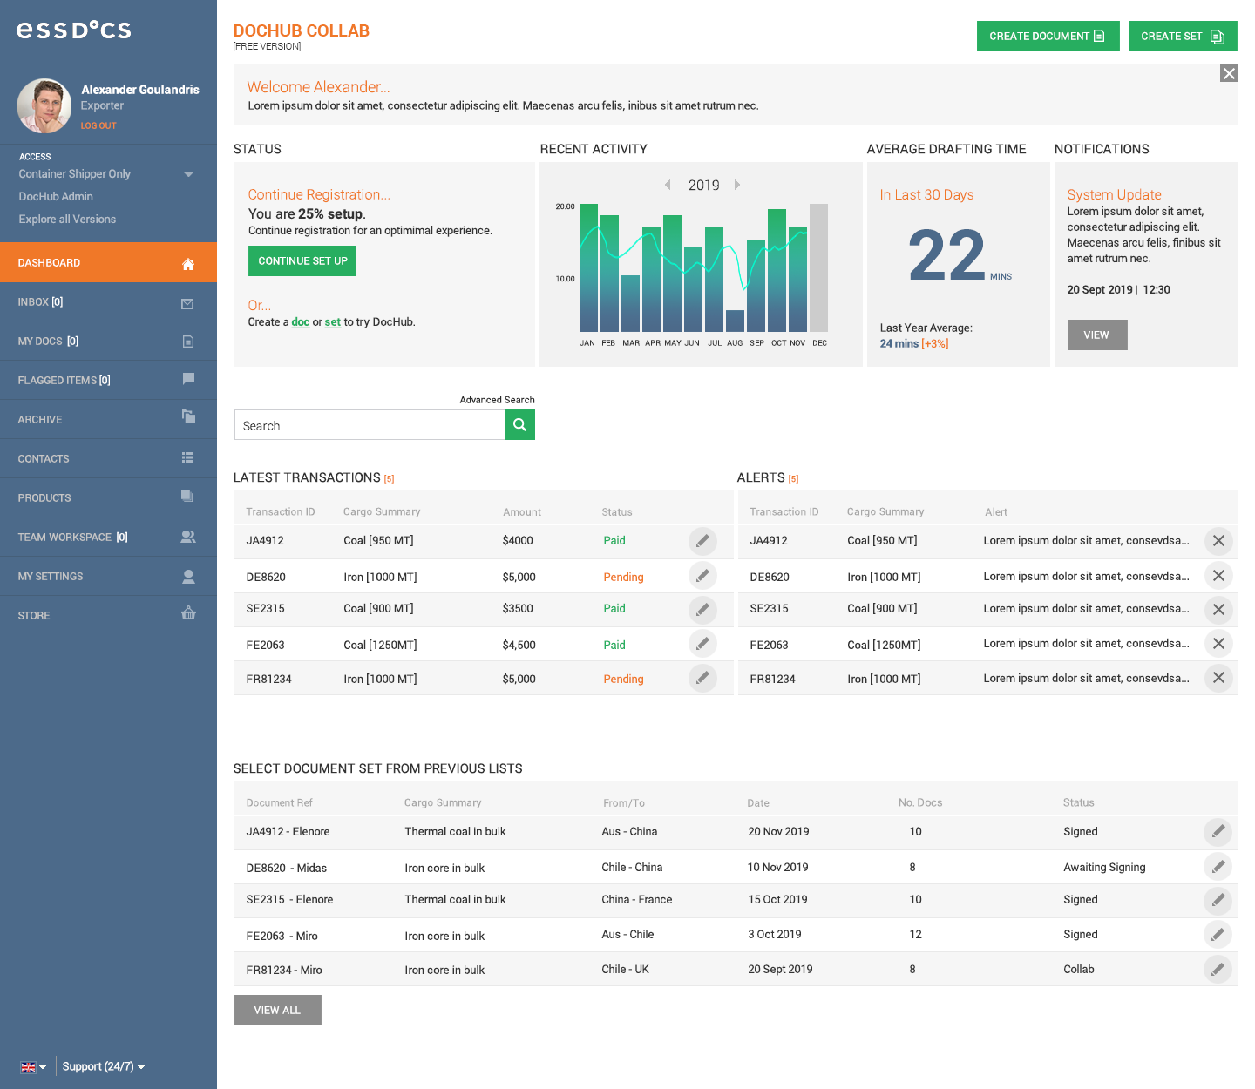Viewport: 1255px width, 1089px height.
Task: Click the Amount column header
Action: (x=522, y=512)
